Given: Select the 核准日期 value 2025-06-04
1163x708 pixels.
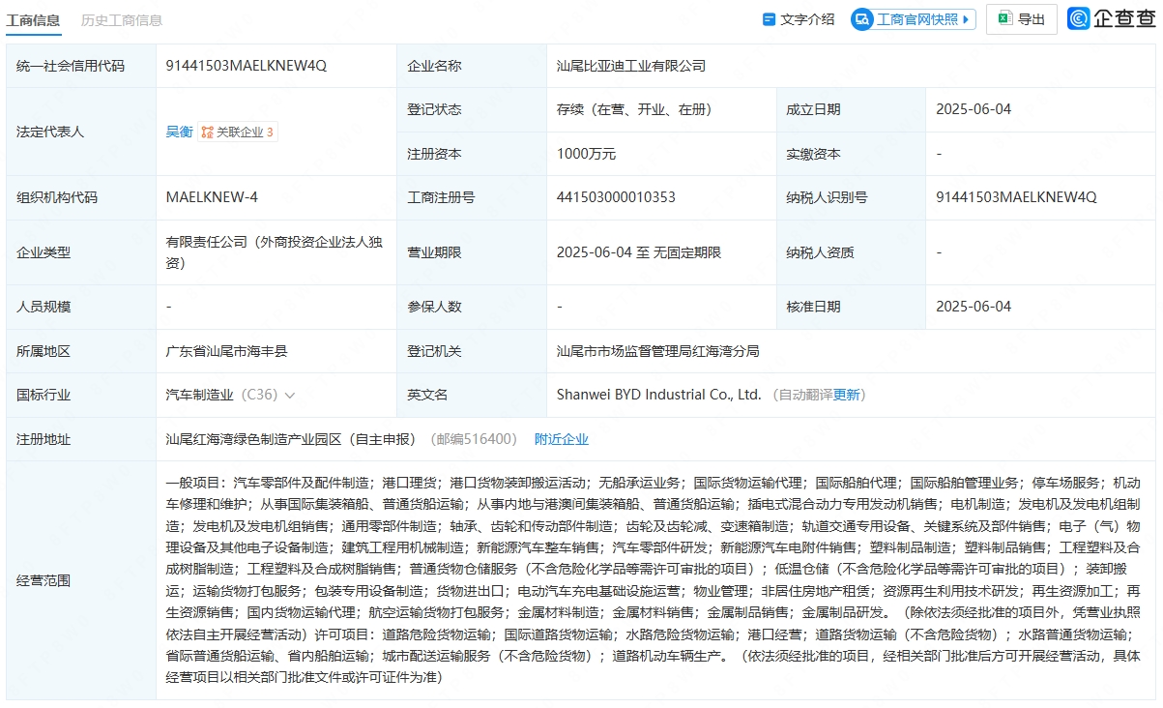Looking at the screenshot, I should (x=974, y=307).
